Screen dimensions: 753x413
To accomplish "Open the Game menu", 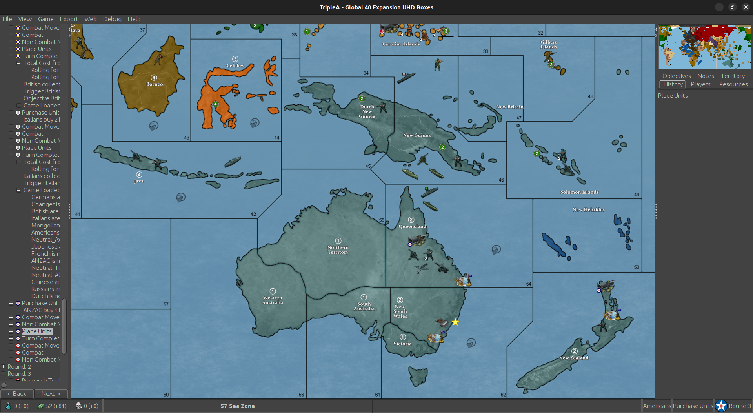I will point(45,19).
